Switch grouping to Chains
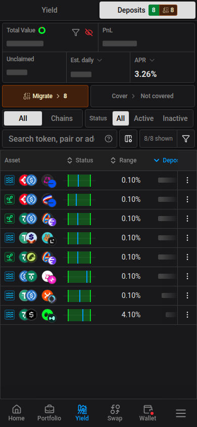Viewport: 197px width, 427px height. coord(62,118)
